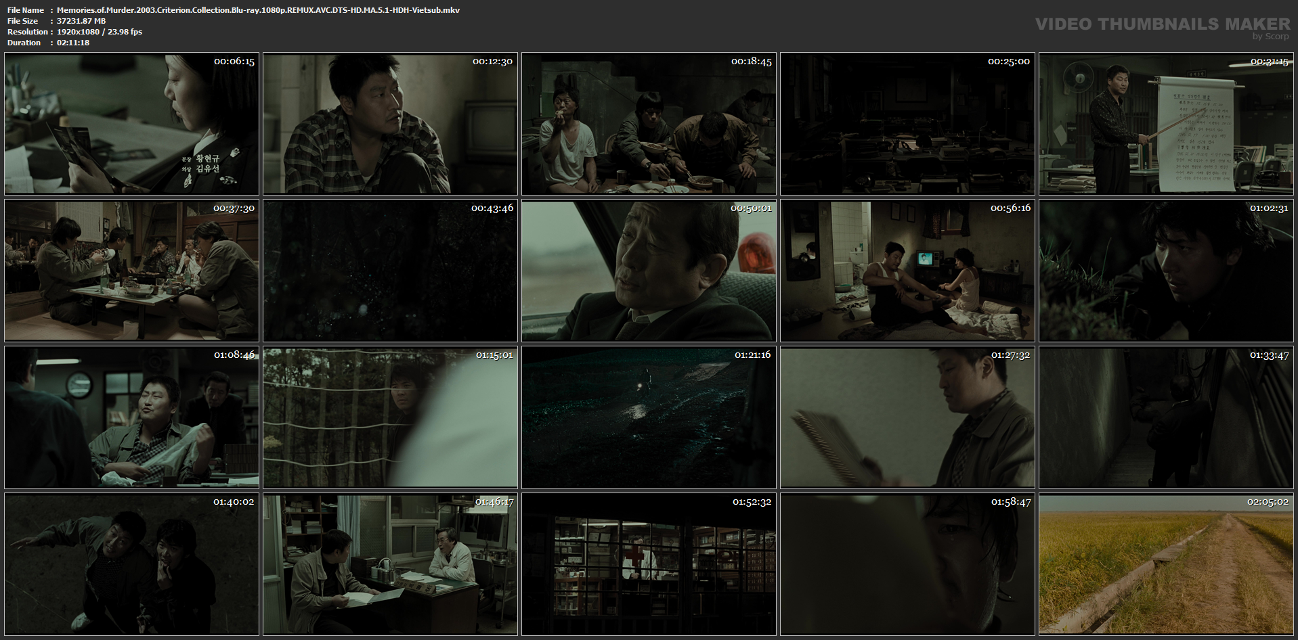Click the 01:15:01 thumbnail
Viewport: 1298px width, 640px height.
point(390,417)
